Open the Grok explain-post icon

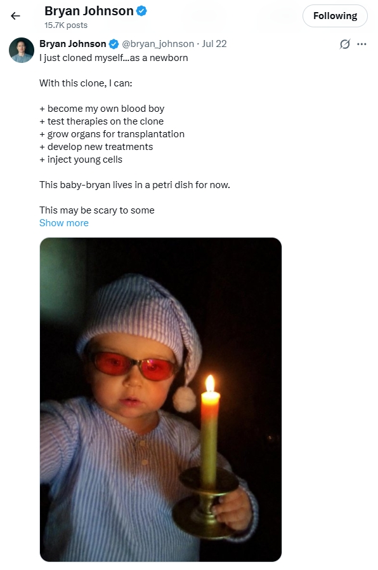click(x=345, y=44)
